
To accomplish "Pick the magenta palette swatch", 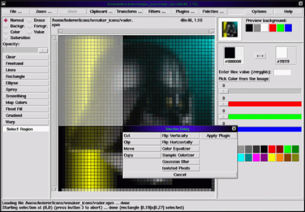I will point(256,158).
